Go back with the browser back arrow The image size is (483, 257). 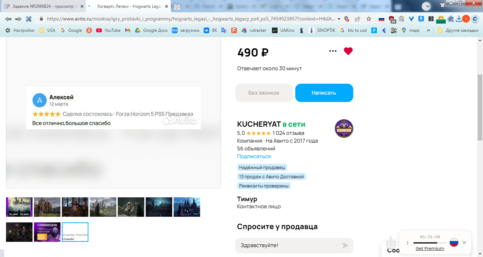click(x=8, y=19)
